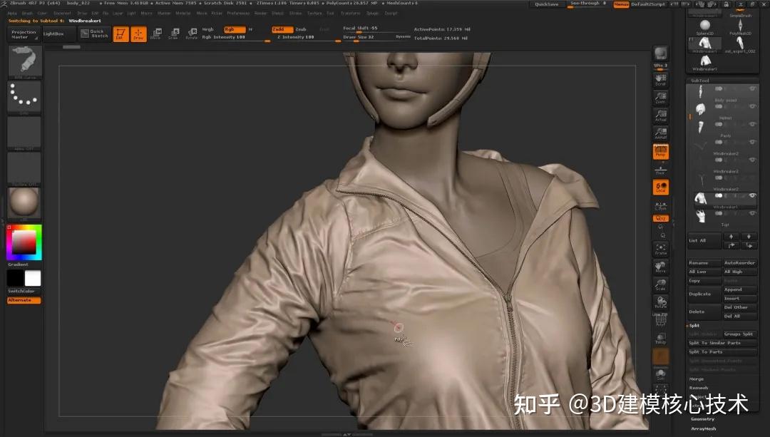
Task: Open the material sphere selector
Action: click(x=24, y=202)
